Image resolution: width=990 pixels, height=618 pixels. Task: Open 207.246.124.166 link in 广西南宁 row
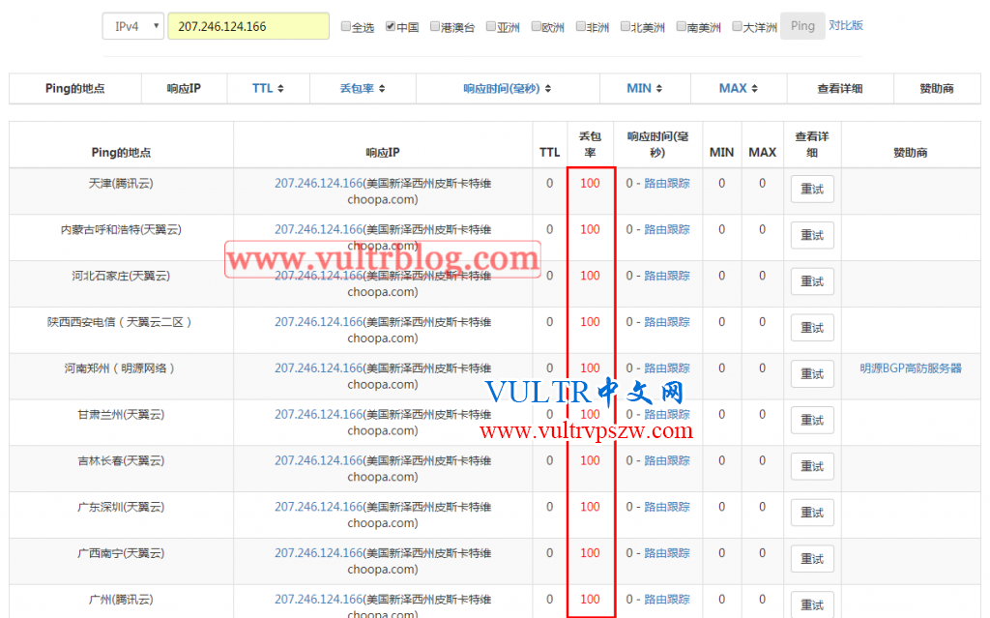(x=318, y=553)
